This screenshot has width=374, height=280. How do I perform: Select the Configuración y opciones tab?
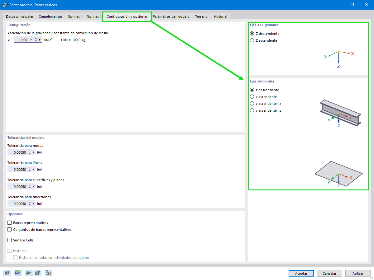point(127,16)
